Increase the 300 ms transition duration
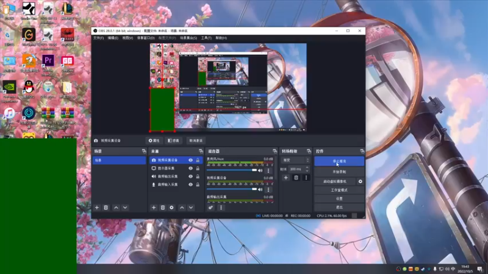The width and height of the screenshot is (488, 274). click(x=307, y=167)
